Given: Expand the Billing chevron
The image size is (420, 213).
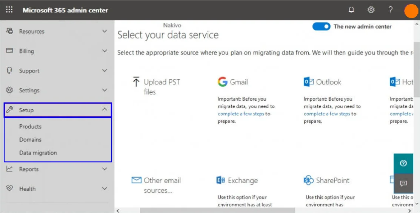Looking at the screenshot, I should pyautogui.click(x=105, y=51).
